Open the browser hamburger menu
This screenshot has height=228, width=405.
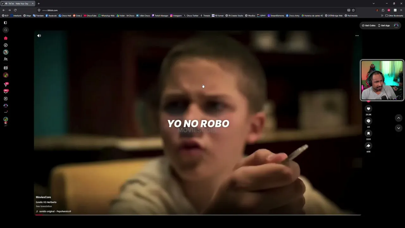click(401, 10)
